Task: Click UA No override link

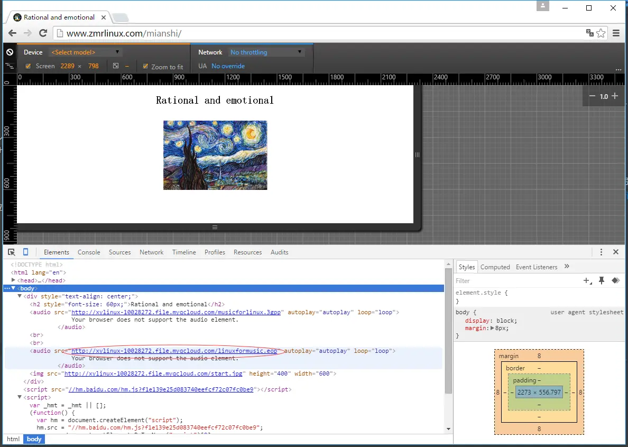Action: 228,66
